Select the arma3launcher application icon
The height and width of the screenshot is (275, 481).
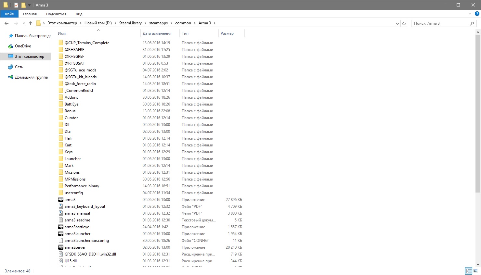tap(61, 234)
